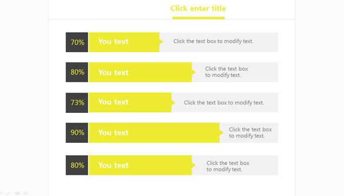The width and height of the screenshot is (344, 196).
Task: Select the 90% dark label box
Action: [77, 132]
